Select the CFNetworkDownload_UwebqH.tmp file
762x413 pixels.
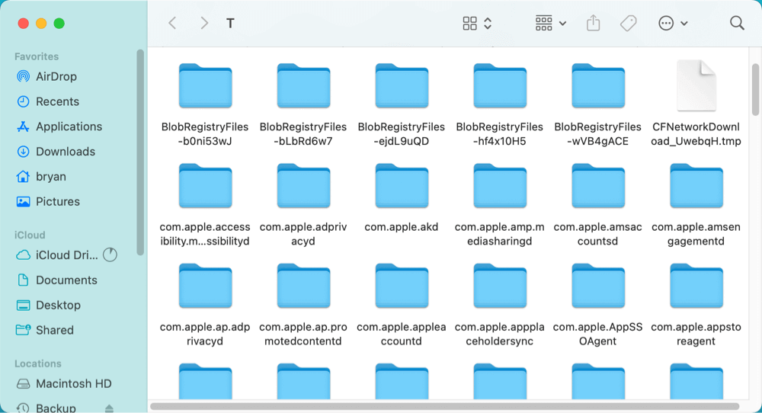point(696,85)
